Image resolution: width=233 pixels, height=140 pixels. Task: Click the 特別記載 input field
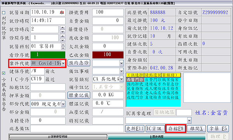click(108, 120)
